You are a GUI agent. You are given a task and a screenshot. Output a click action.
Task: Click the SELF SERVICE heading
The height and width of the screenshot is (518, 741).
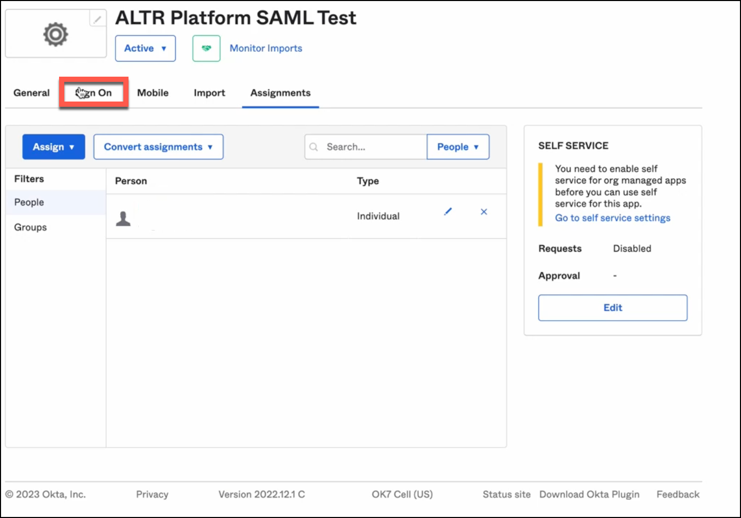[x=573, y=146]
